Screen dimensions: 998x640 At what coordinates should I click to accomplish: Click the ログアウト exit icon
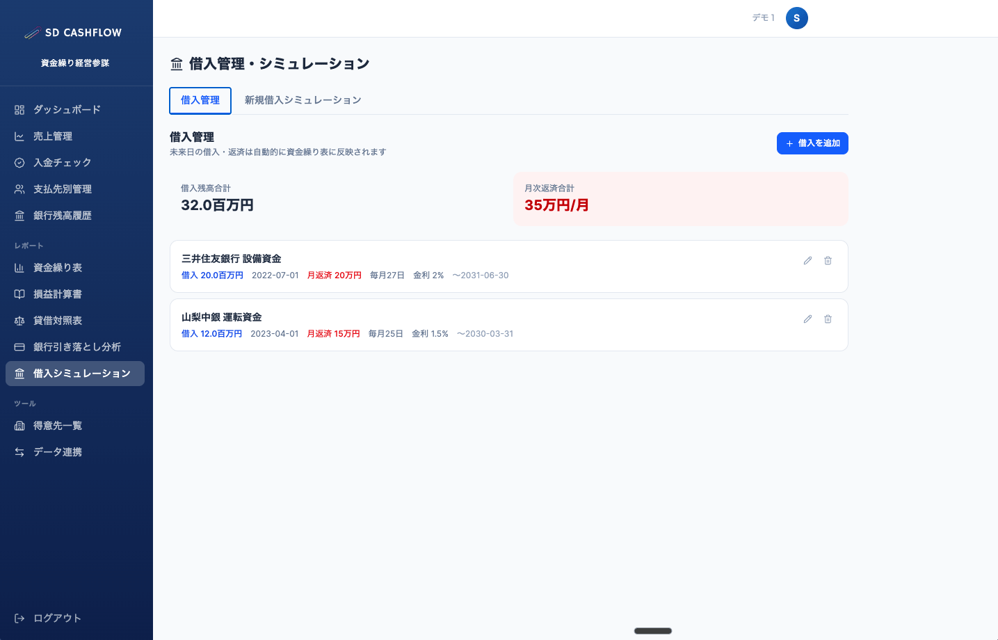coord(19,618)
